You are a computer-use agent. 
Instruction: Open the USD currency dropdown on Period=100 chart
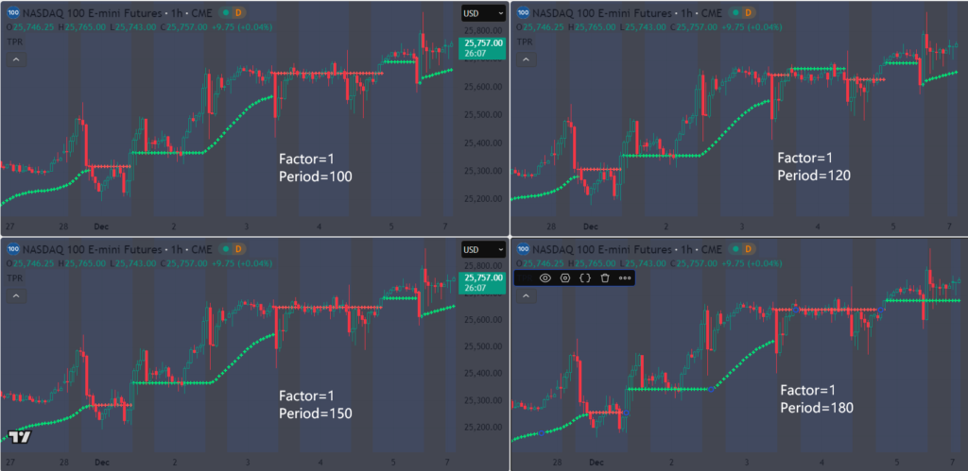(483, 13)
